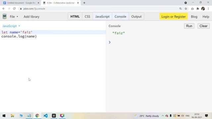Click the ENG language indicator
The width and height of the screenshot is (212, 119).
tap(187, 116)
